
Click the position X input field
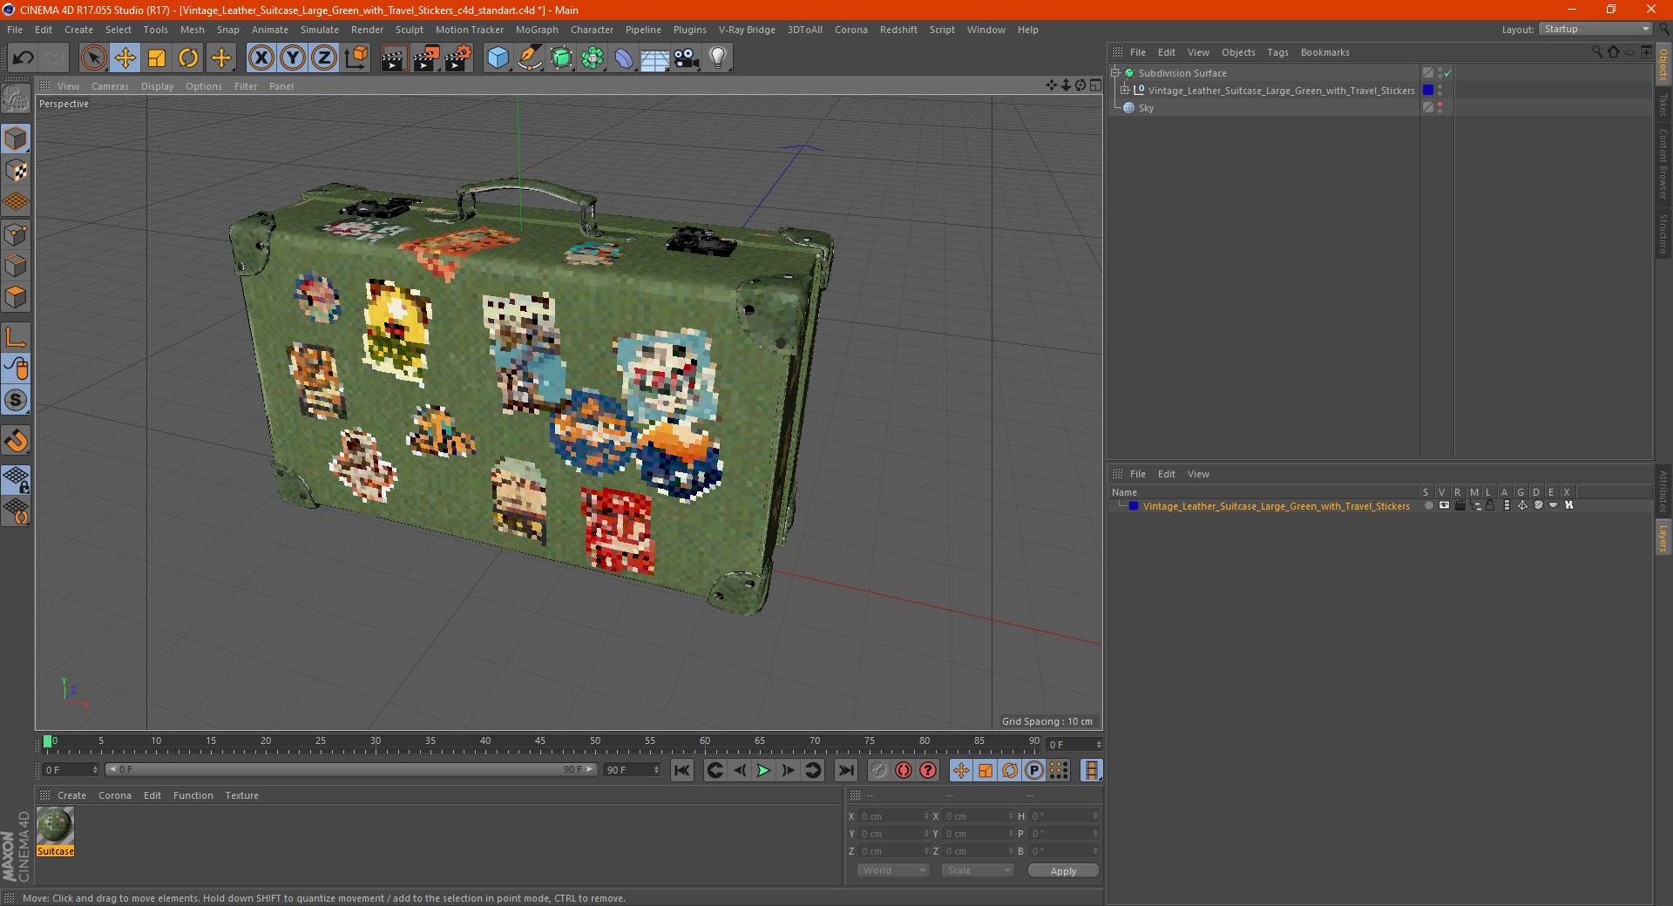pyautogui.click(x=895, y=816)
